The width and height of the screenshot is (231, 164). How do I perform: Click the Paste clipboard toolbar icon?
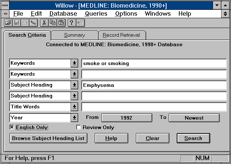pos(61,23)
